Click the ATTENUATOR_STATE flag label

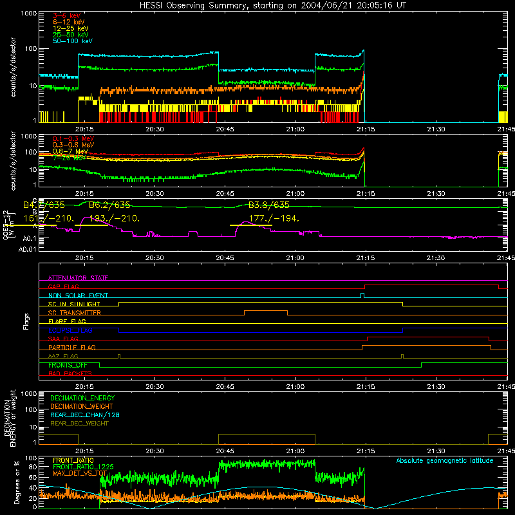click(78, 278)
